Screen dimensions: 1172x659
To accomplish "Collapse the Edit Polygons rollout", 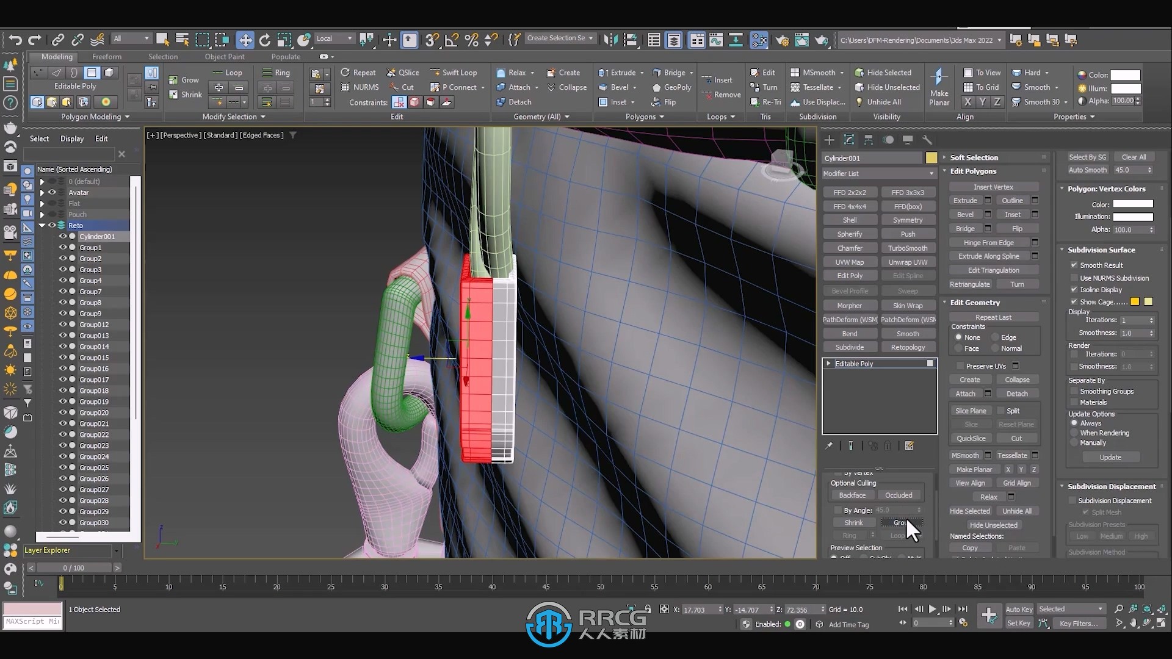I will (972, 171).
